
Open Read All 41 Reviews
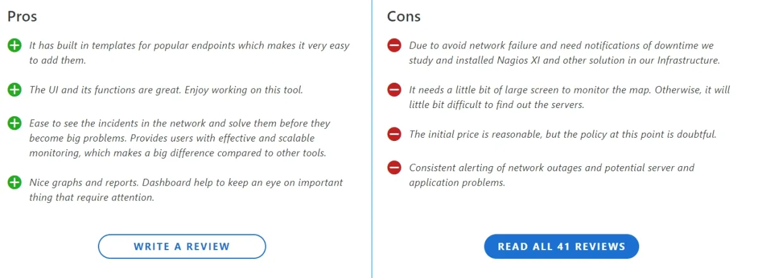tap(562, 246)
